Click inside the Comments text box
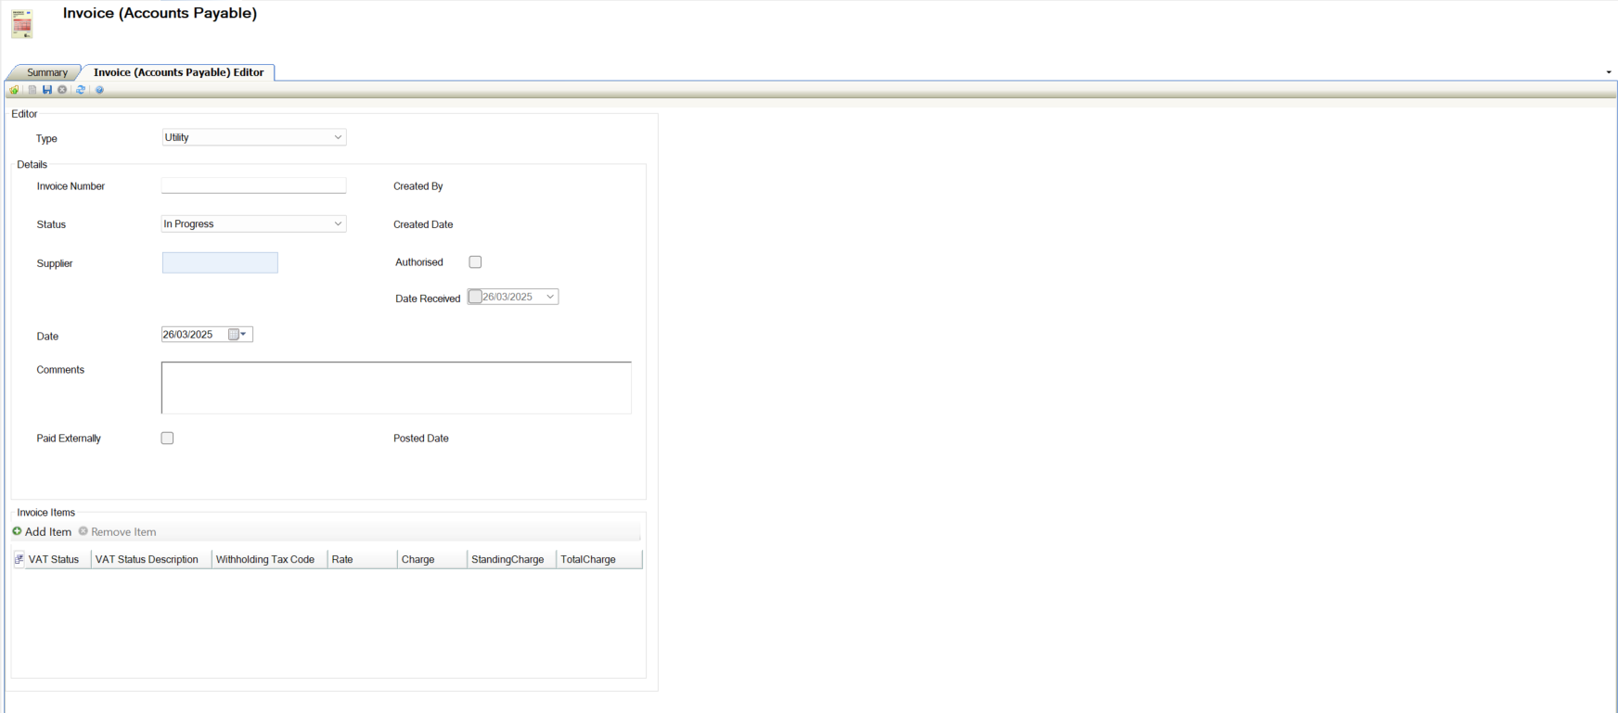Screen dimensions: 1618x713 pos(396,388)
